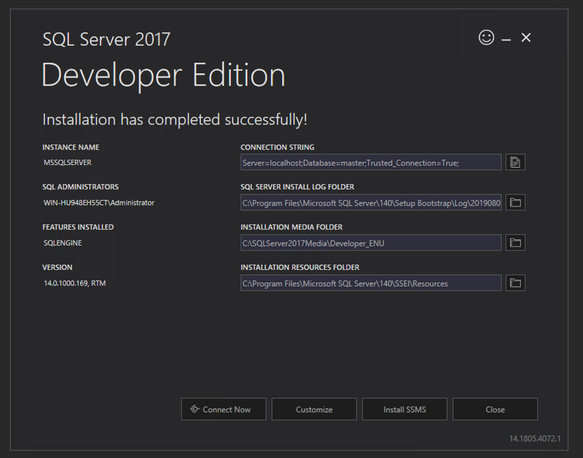Select the WIN-HU948EH55CT\Administrator text
The width and height of the screenshot is (583, 458).
[x=99, y=203]
